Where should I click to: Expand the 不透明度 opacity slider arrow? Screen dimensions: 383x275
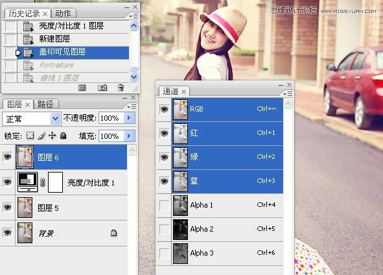point(129,118)
